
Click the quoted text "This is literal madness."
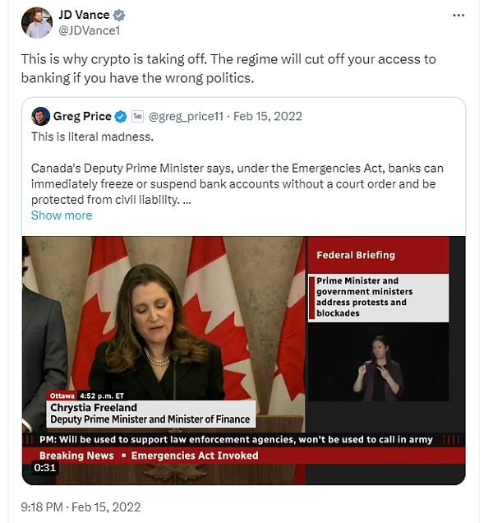[91, 137]
